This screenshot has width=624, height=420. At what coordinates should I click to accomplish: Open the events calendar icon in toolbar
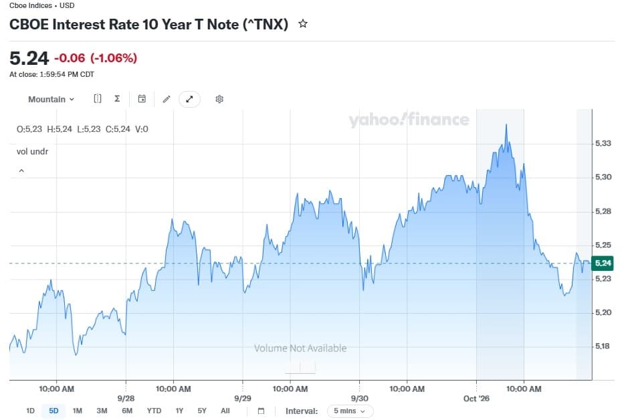coord(142,99)
